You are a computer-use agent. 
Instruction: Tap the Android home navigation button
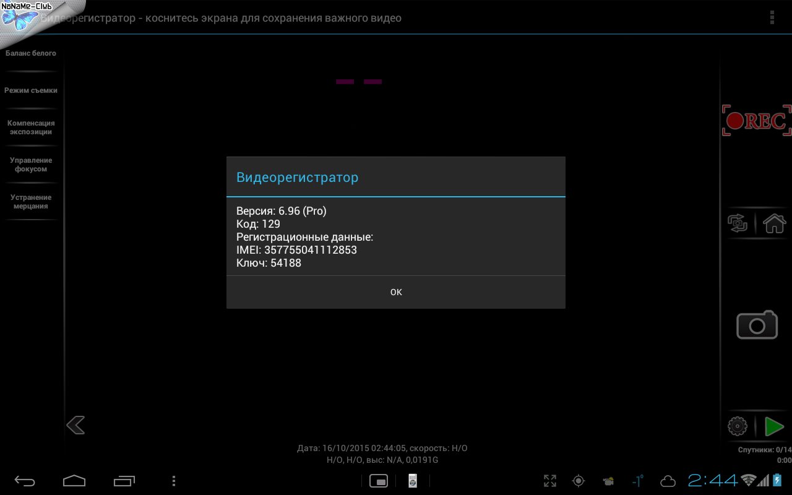pos(74,481)
